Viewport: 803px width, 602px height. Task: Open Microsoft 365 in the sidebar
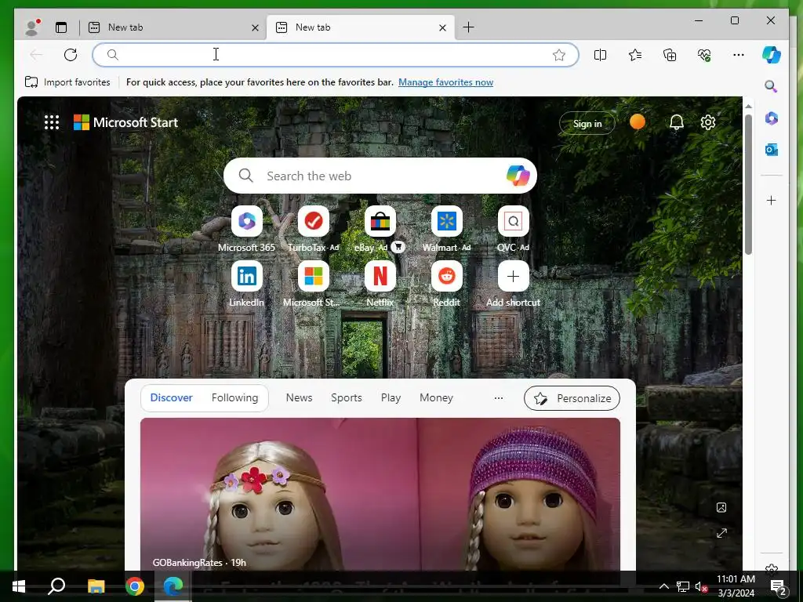pyautogui.click(x=772, y=118)
